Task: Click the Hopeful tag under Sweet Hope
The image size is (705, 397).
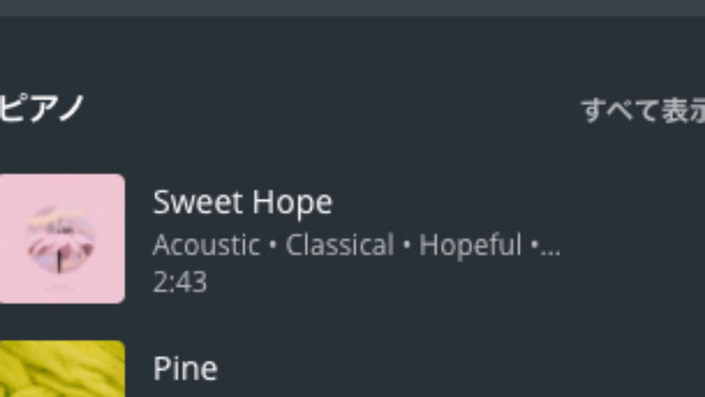Action: pos(470,245)
